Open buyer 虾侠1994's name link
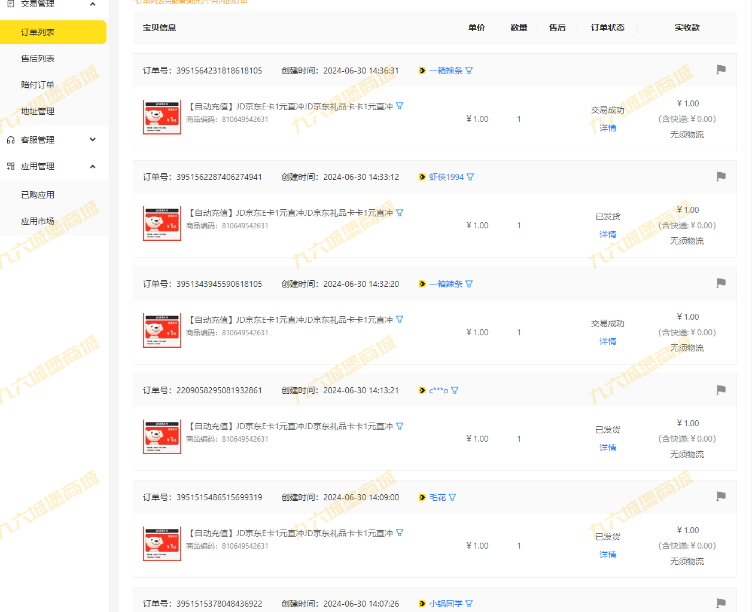This screenshot has width=752, height=612. [446, 177]
